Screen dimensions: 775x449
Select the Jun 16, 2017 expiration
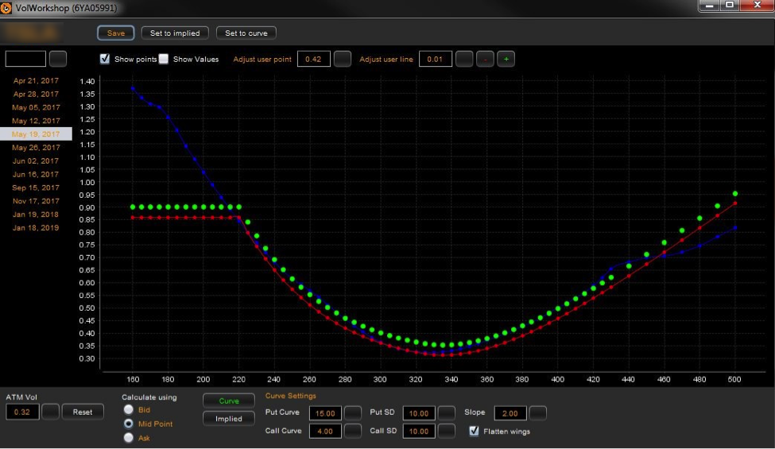point(36,174)
